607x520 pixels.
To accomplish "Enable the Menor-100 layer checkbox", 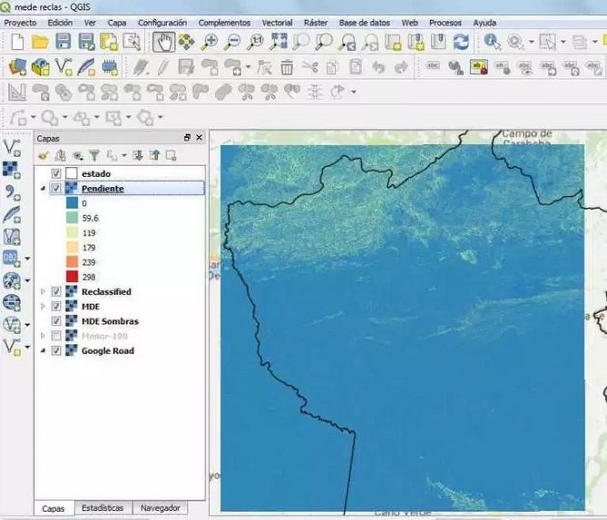I will (x=57, y=336).
